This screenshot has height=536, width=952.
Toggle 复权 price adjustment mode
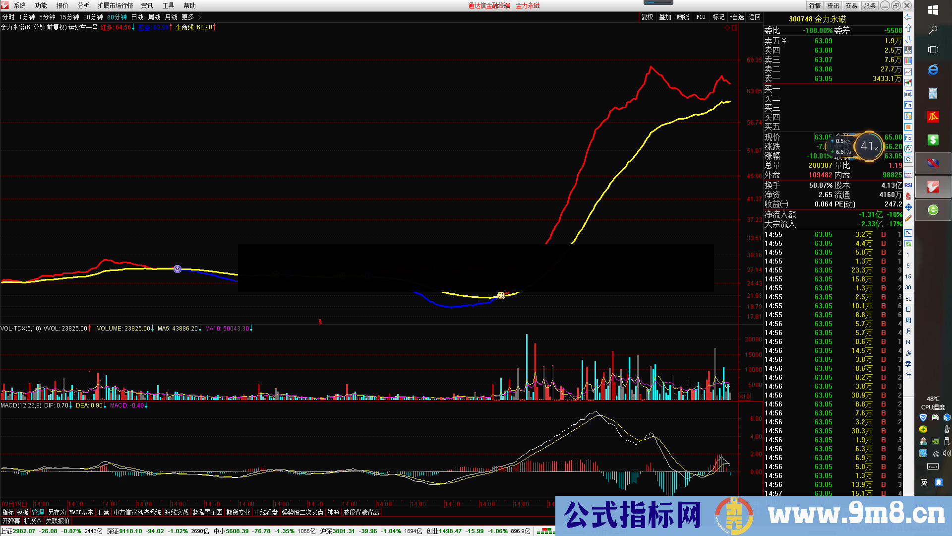pyautogui.click(x=647, y=16)
